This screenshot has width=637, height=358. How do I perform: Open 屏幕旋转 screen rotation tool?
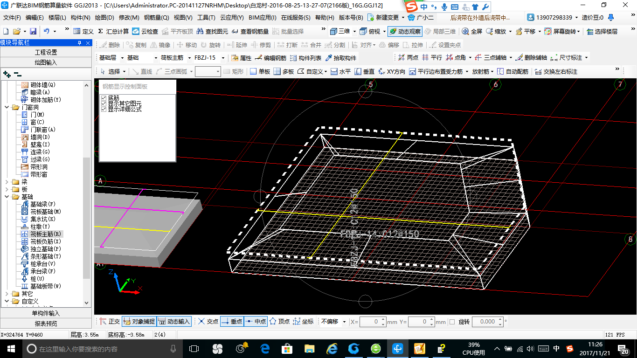coord(561,31)
